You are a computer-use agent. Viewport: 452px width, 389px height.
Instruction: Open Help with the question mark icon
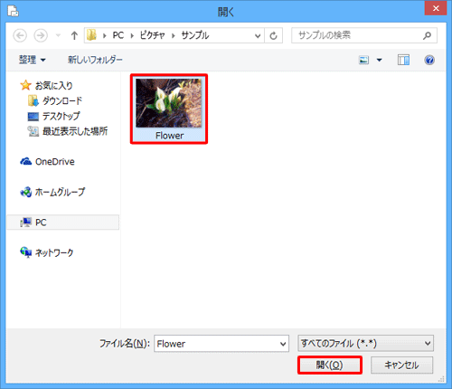tap(429, 60)
